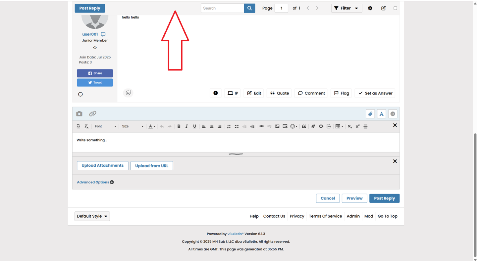Click the insert image icon in toolbar
This screenshot has height=261, width=477.
coord(277,126)
